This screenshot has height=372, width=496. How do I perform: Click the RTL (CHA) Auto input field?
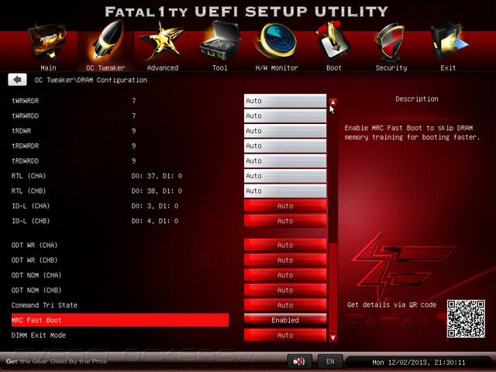285,176
